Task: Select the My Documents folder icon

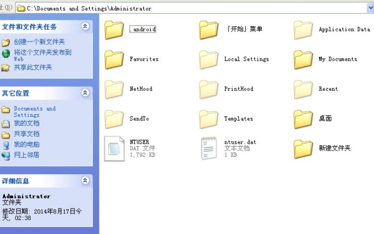Action: 303,60
